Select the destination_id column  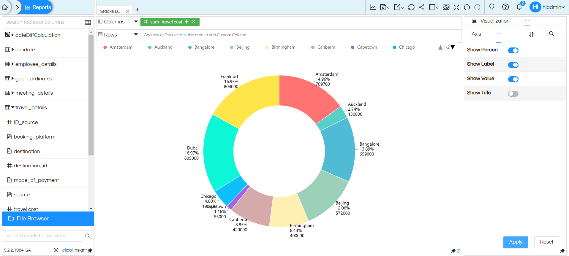click(x=30, y=166)
